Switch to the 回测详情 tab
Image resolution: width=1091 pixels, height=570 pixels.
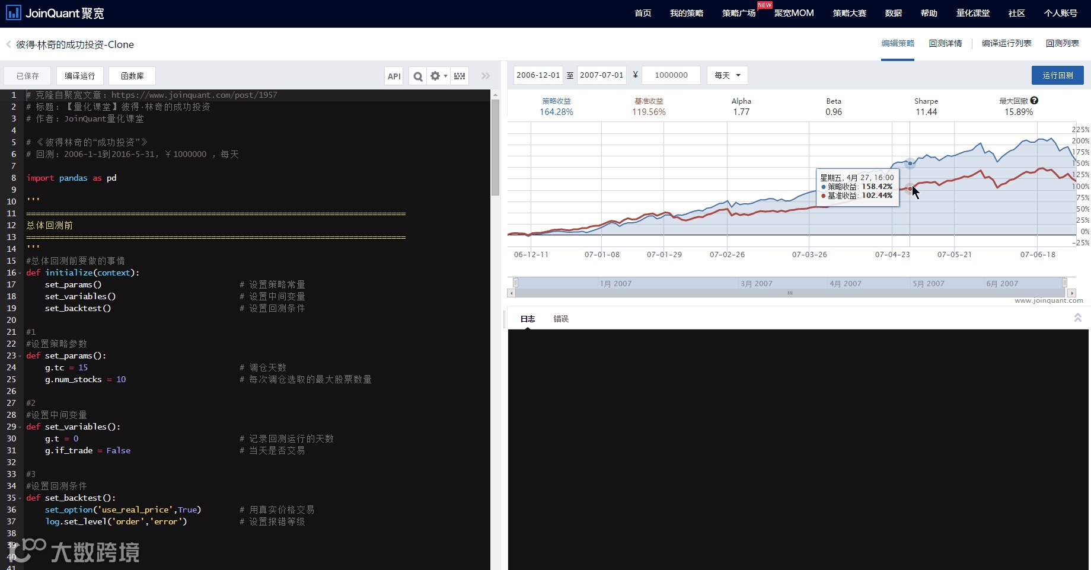coord(945,43)
